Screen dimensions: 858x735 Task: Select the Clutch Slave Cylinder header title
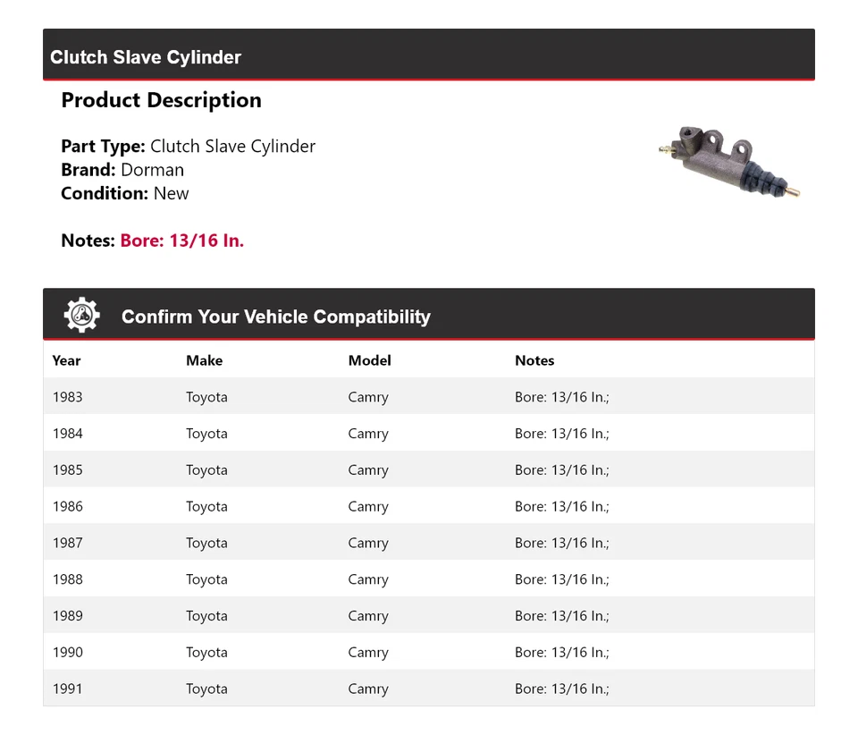(146, 57)
